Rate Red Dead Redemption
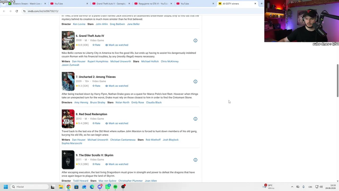The image size is (339, 191). [96, 123]
